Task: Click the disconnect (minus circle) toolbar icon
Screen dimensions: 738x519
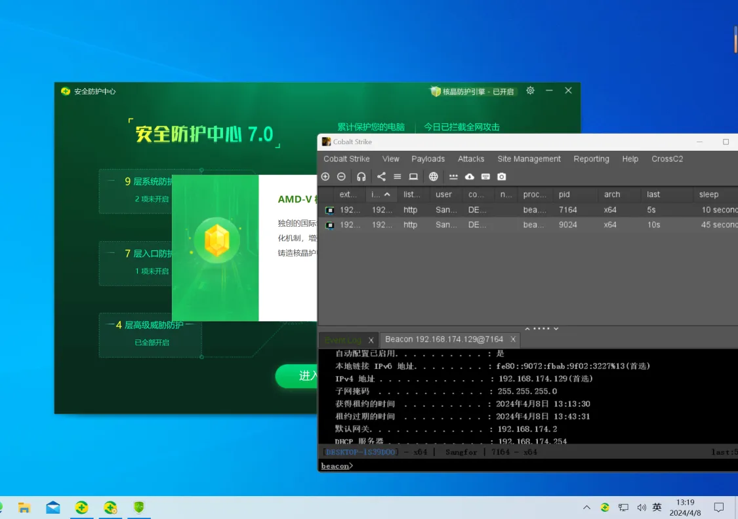Action: pos(341,177)
